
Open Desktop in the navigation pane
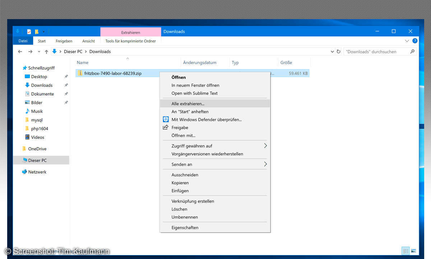click(x=36, y=77)
